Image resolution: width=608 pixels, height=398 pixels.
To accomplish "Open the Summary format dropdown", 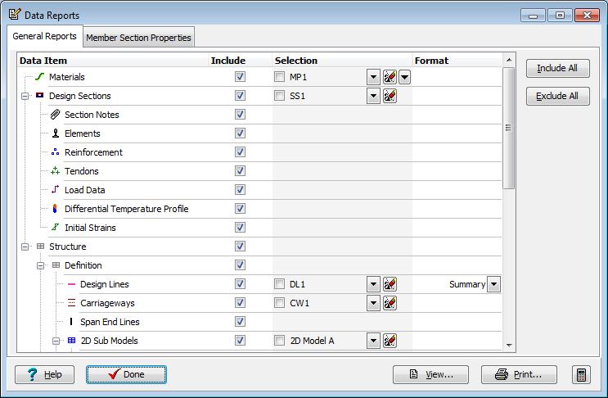I will 493,284.
